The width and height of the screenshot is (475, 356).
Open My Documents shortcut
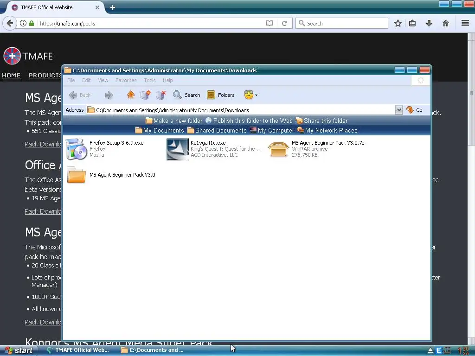pyautogui.click(x=160, y=130)
